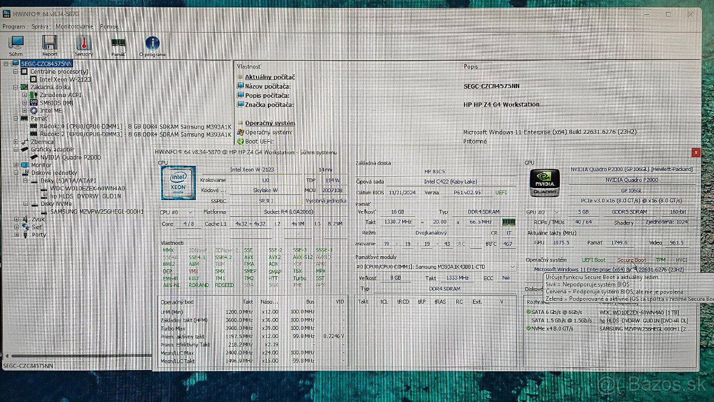Open the Program menu
The width and height of the screenshot is (714, 402).
[x=13, y=26]
